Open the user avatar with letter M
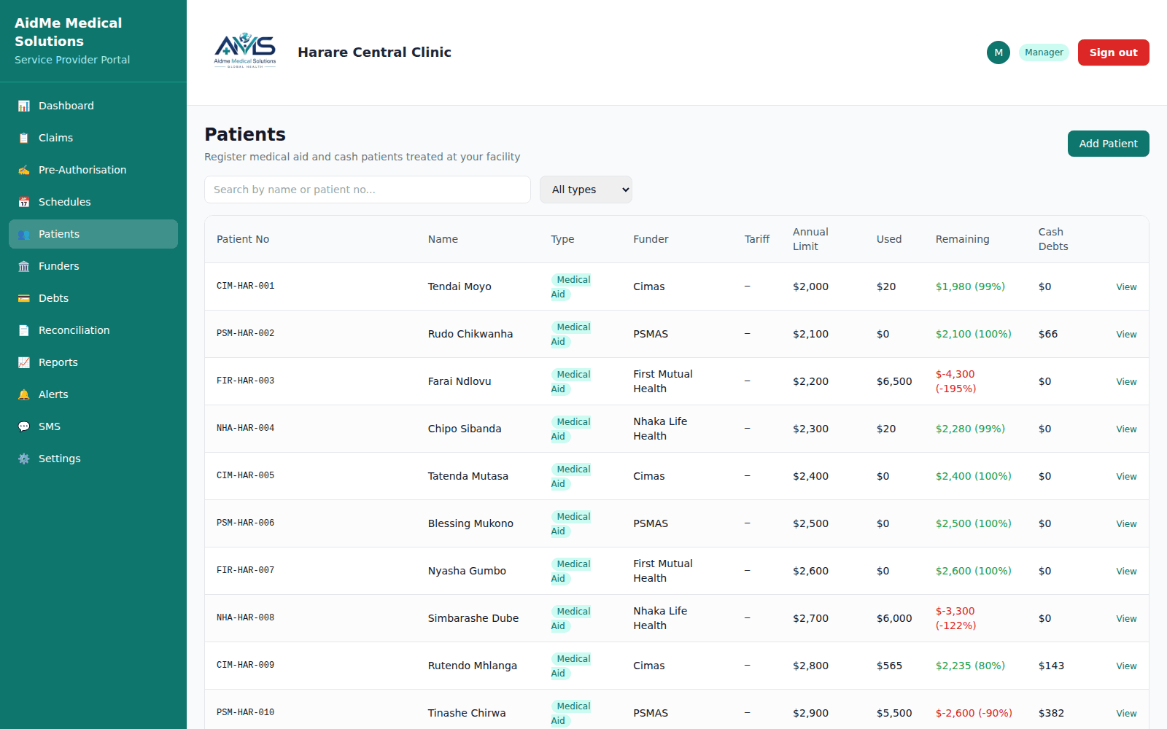Image resolution: width=1167 pixels, height=729 pixels. tap(999, 52)
